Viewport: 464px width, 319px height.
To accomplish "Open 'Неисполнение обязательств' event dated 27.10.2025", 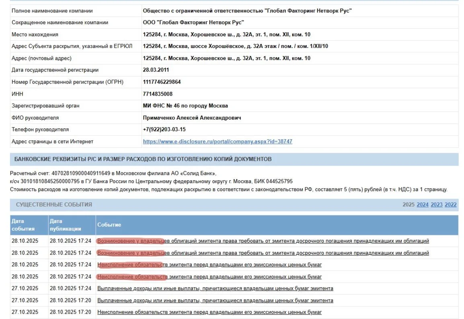I will pyautogui.click(x=209, y=312).
